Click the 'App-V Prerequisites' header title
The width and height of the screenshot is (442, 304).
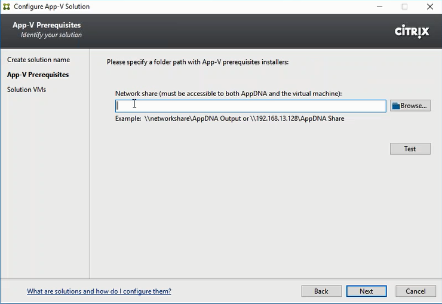tap(47, 25)
